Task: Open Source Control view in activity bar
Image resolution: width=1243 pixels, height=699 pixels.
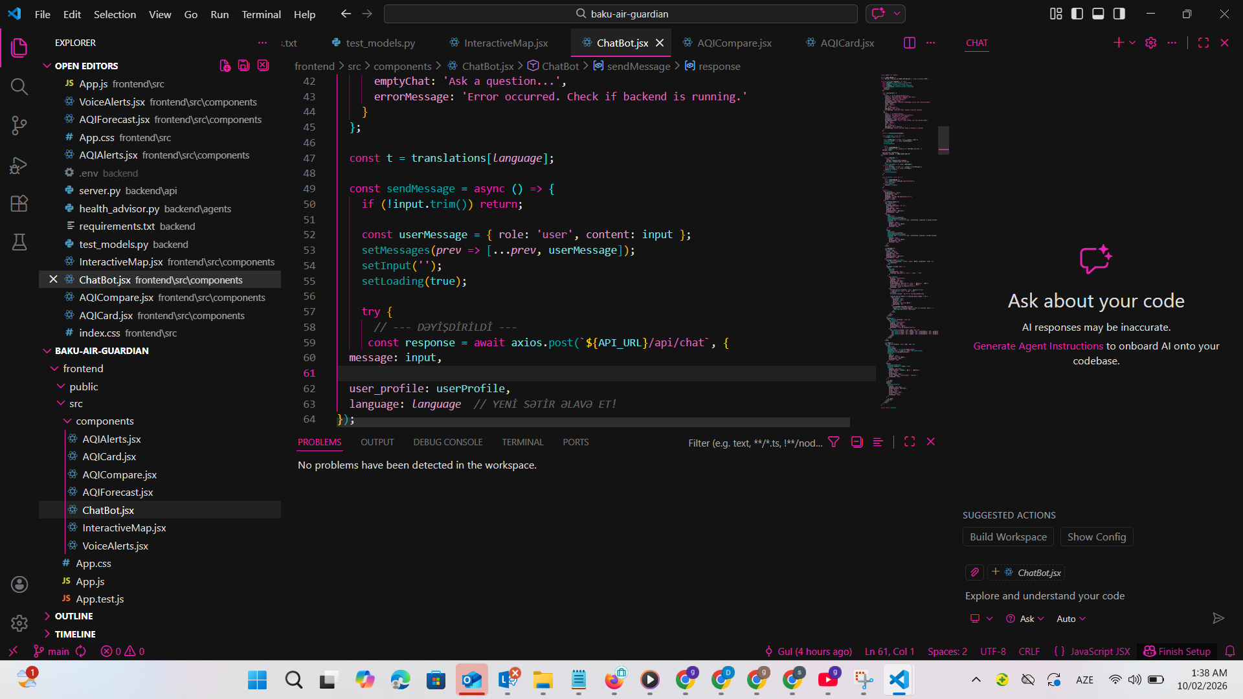Action: 19,126
